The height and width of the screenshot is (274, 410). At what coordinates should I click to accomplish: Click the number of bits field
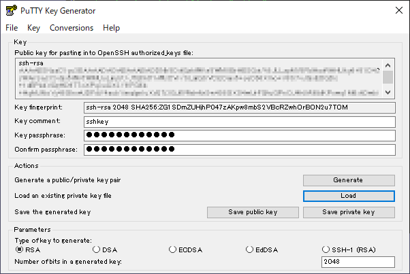click(x=358, y=262)
